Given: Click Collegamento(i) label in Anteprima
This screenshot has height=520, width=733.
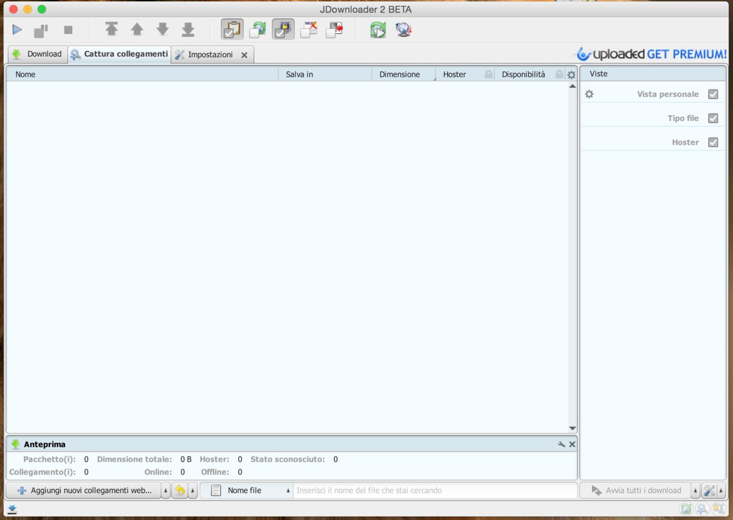Looking at the screenshot, I should (42, 472).
